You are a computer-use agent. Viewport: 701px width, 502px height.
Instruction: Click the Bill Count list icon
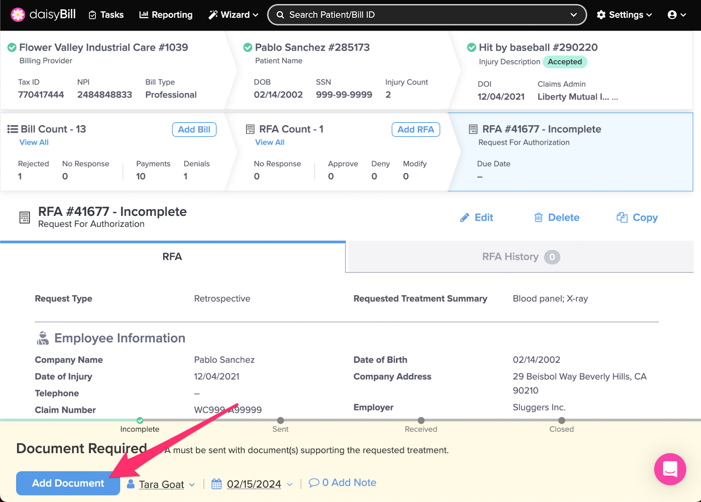click(13, 129)
